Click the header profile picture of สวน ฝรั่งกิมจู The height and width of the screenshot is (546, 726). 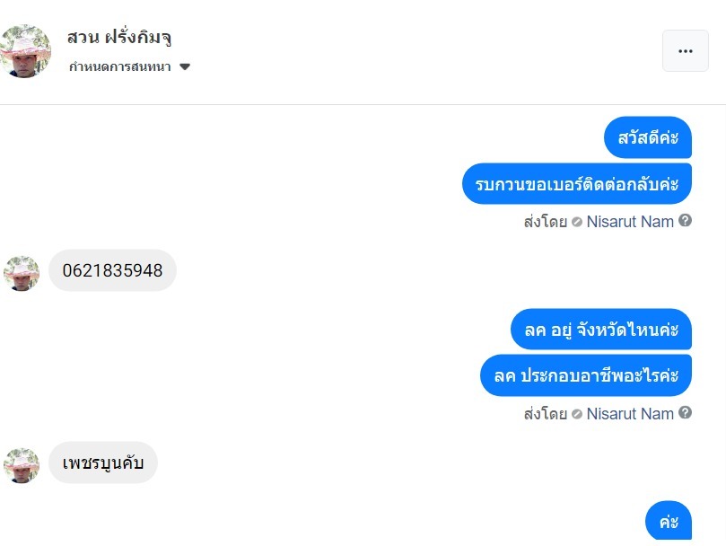coord(25,51)
